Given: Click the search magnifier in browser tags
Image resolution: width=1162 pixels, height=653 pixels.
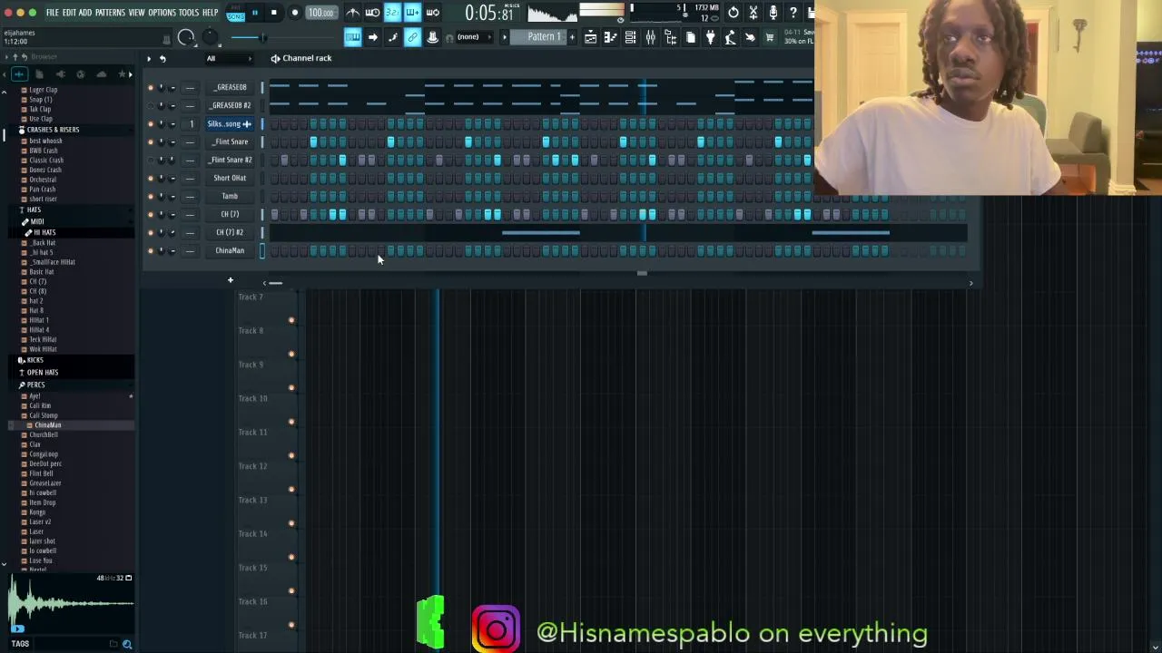Looking at the screenshot, I should pos(127,644).
